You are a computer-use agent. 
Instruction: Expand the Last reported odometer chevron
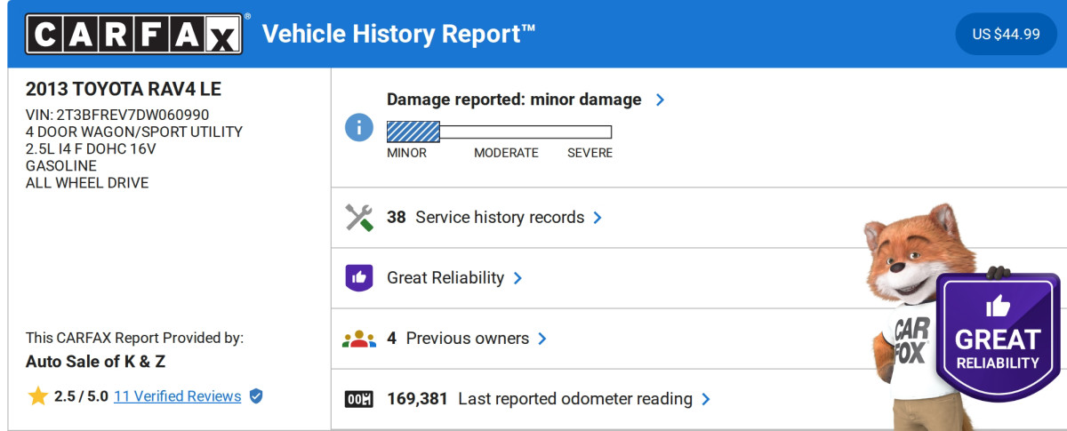click(x=706, y=399)
